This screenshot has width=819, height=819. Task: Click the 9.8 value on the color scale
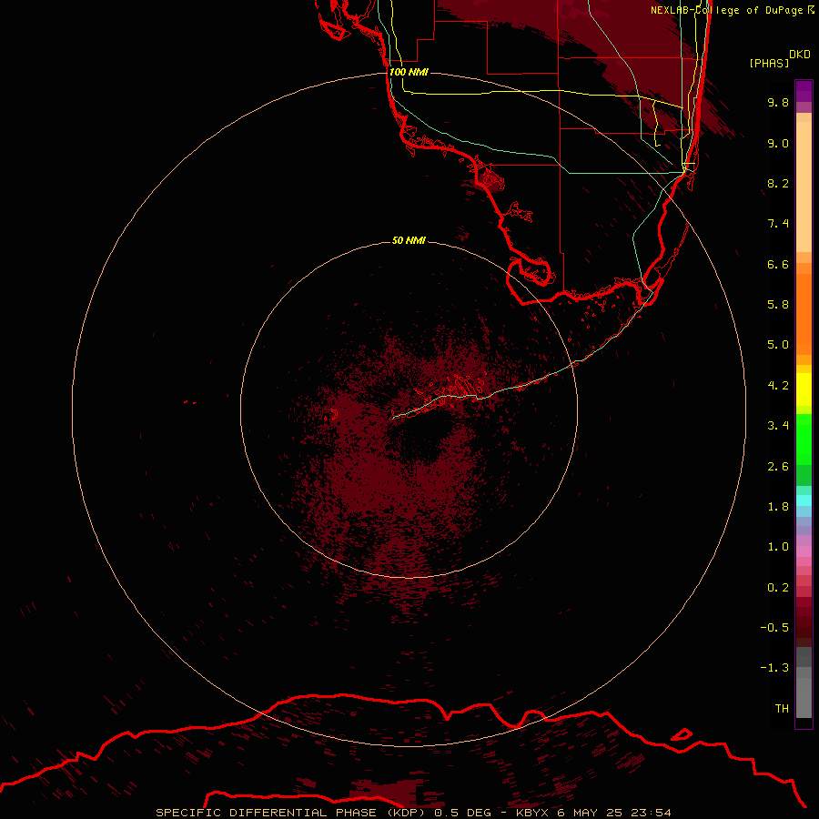point(778,102)
